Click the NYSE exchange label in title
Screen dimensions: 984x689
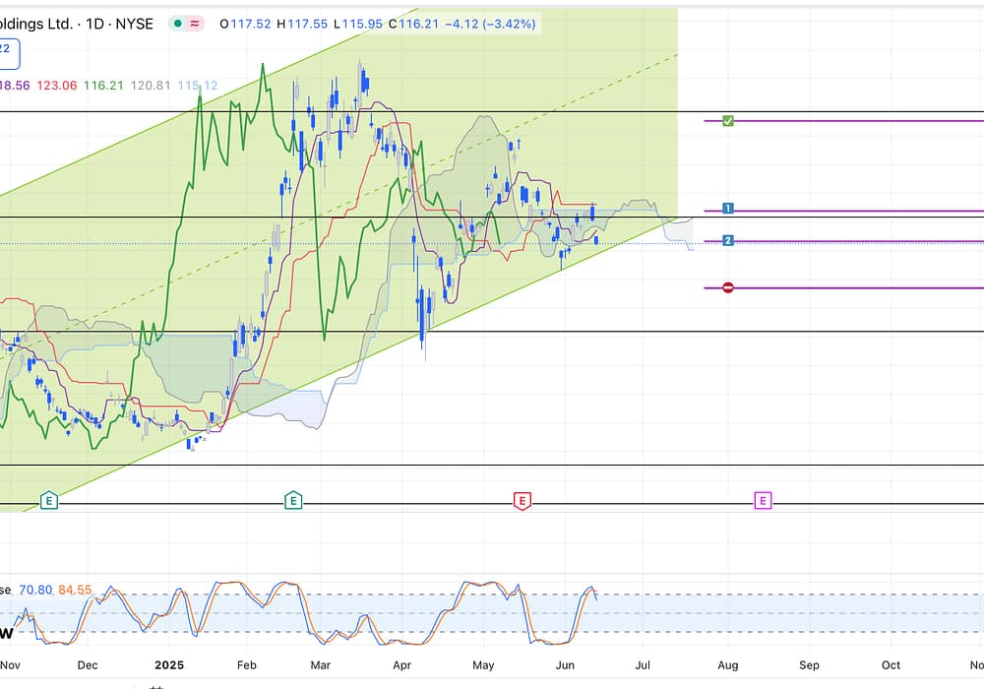coord(133,24)
